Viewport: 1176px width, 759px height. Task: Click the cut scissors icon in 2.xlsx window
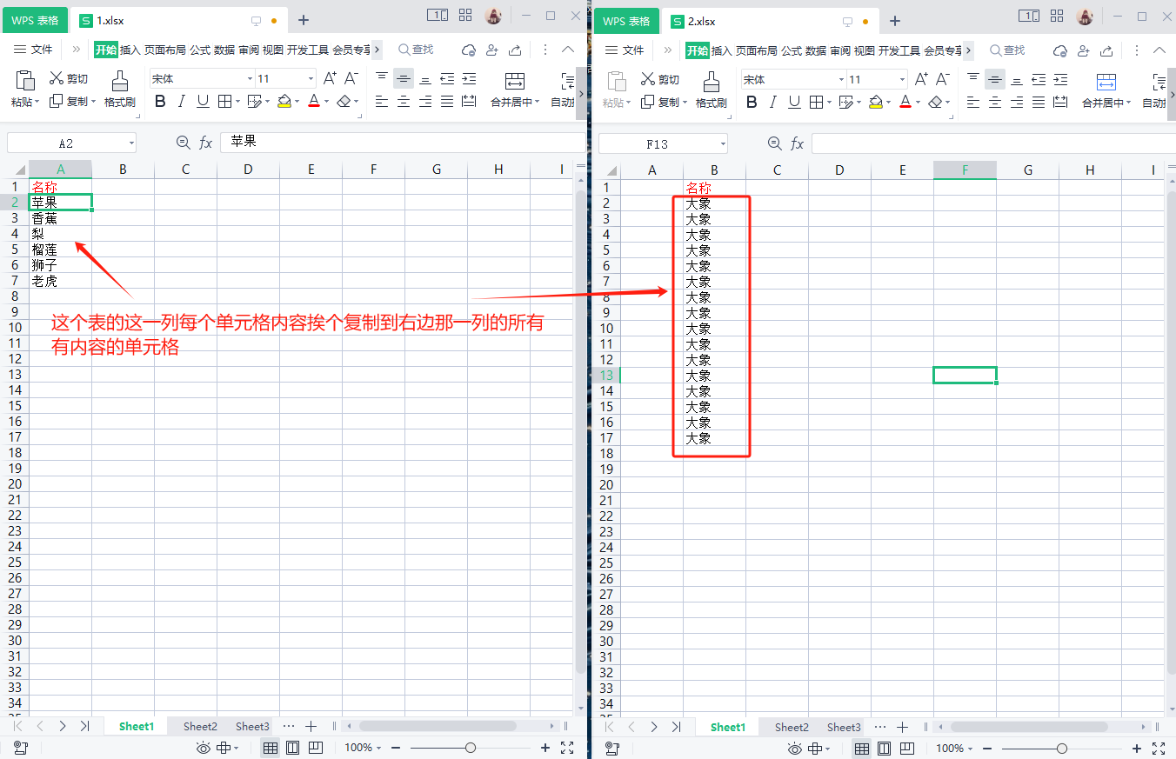click(x=647, y=79)
